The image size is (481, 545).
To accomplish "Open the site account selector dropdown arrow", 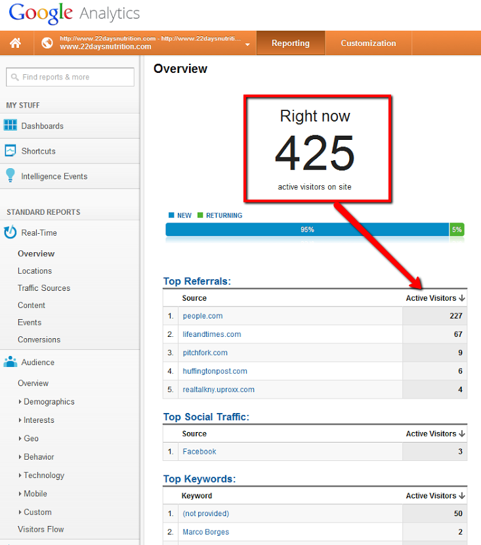I will coord(247,45).
